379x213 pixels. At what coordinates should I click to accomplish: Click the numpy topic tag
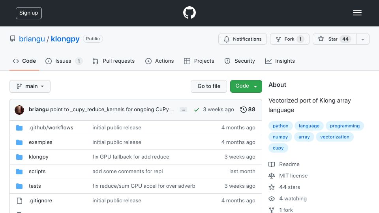pyautogui.click(x=280, y=137)
